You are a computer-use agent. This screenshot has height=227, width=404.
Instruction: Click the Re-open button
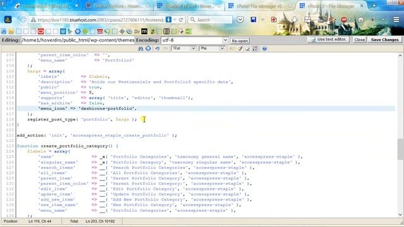(x=240, y=40)
